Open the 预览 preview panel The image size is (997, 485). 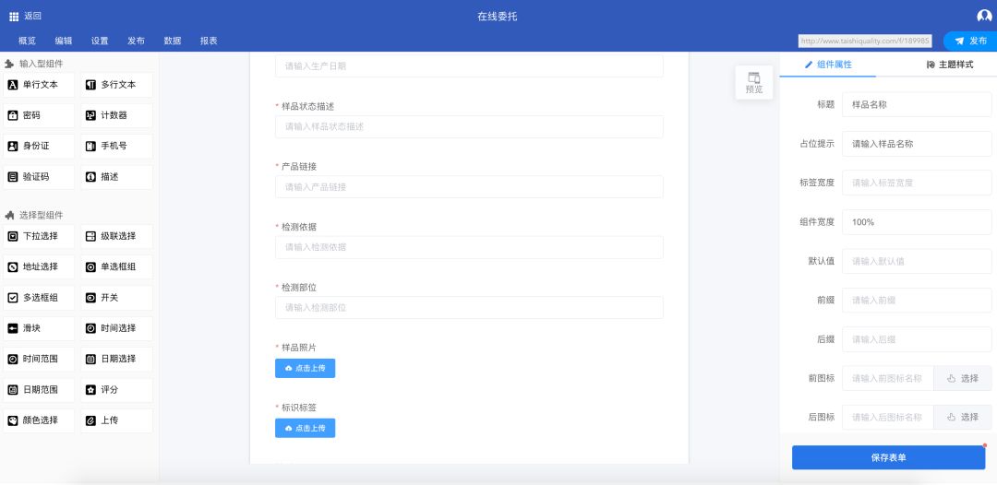tap(754, 83)
